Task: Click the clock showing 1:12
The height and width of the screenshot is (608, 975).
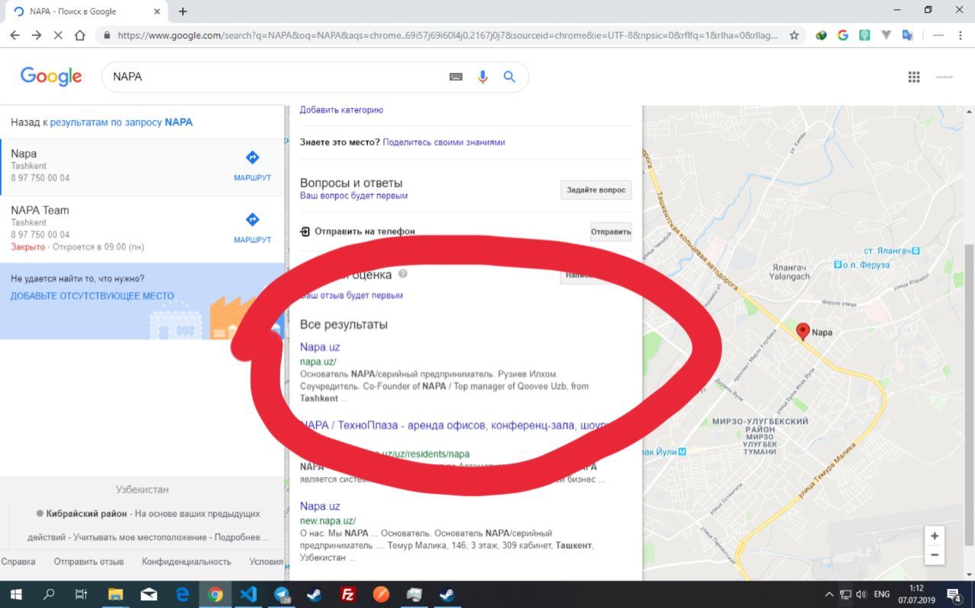Action: click(x=916, y=588)
